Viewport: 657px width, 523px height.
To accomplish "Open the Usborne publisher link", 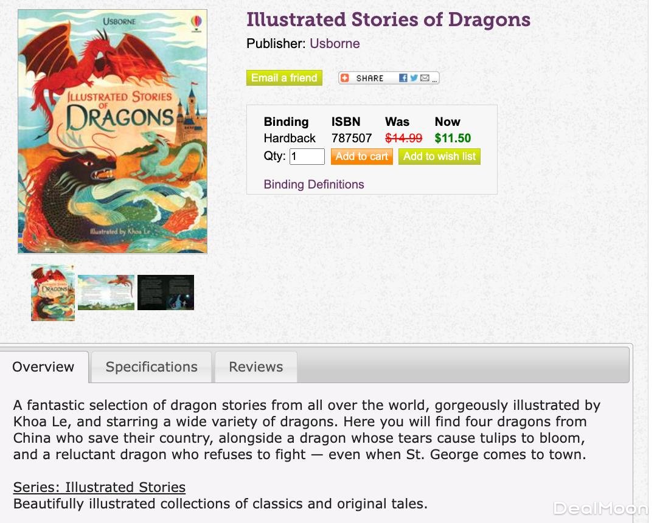I will (x=335, y=44).
